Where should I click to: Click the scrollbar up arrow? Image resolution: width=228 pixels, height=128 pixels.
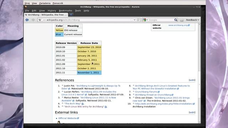[199, 25]
